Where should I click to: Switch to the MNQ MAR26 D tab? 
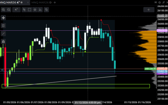(41, 2)
